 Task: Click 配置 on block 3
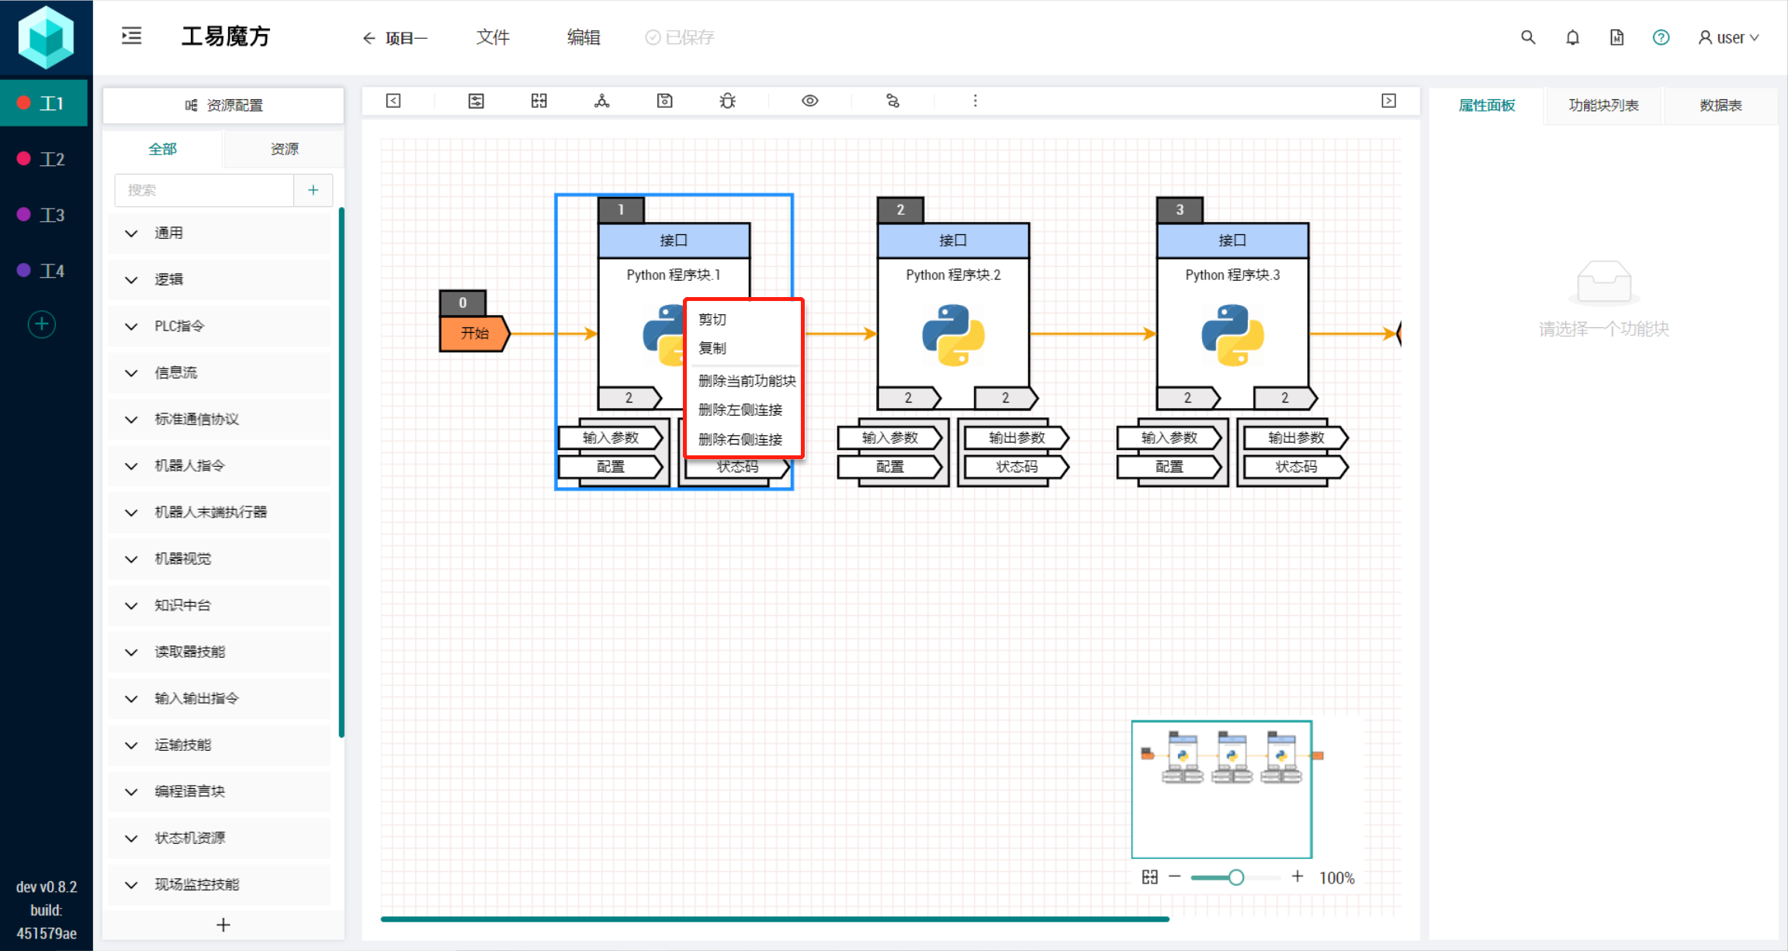pyautogui.click(x=1169, y=466)
